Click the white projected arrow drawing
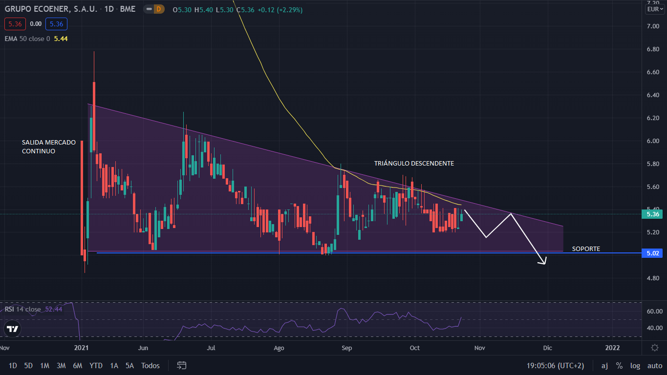667x375 pixels. click(528, 238)
